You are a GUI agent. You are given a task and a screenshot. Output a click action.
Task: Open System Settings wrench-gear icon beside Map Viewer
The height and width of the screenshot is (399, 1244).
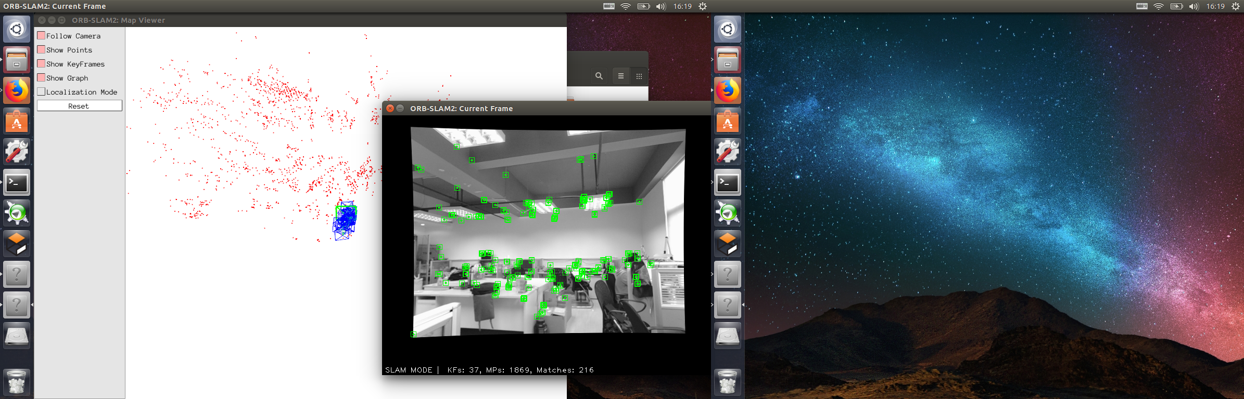(17, 152)
